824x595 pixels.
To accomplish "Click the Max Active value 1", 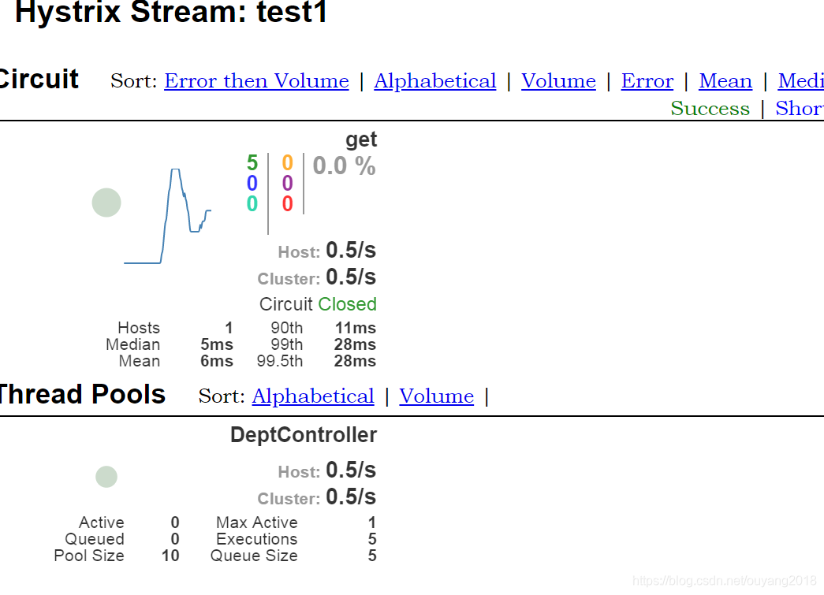I will [372, 522].
